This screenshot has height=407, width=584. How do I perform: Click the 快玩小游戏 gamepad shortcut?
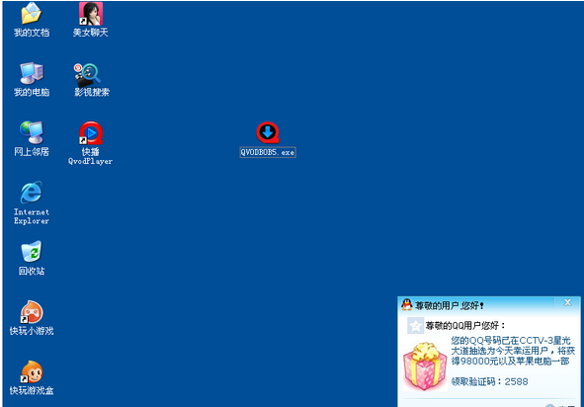[32, 312]
